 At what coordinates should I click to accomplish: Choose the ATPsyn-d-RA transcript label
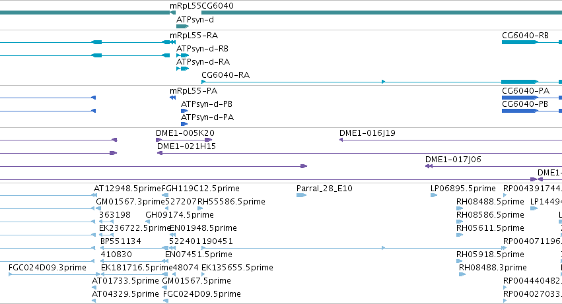(203, 62)
